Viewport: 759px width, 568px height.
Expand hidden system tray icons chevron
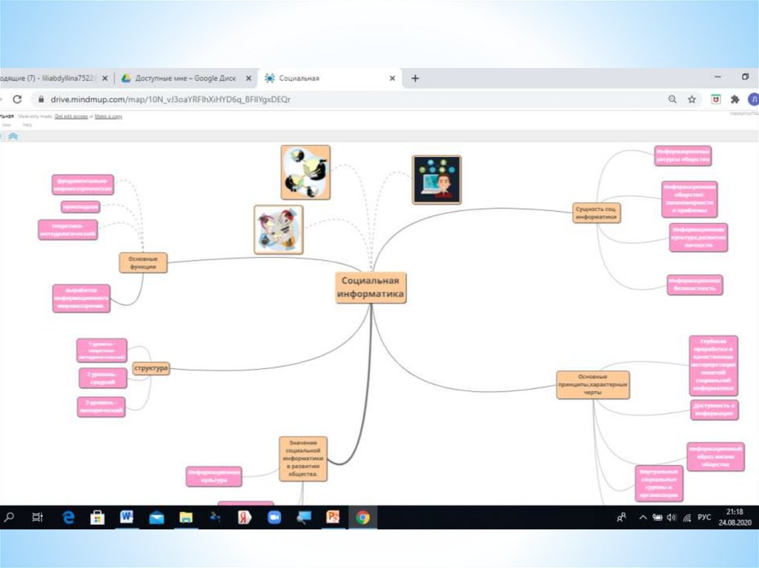click(x=643, y=518)
